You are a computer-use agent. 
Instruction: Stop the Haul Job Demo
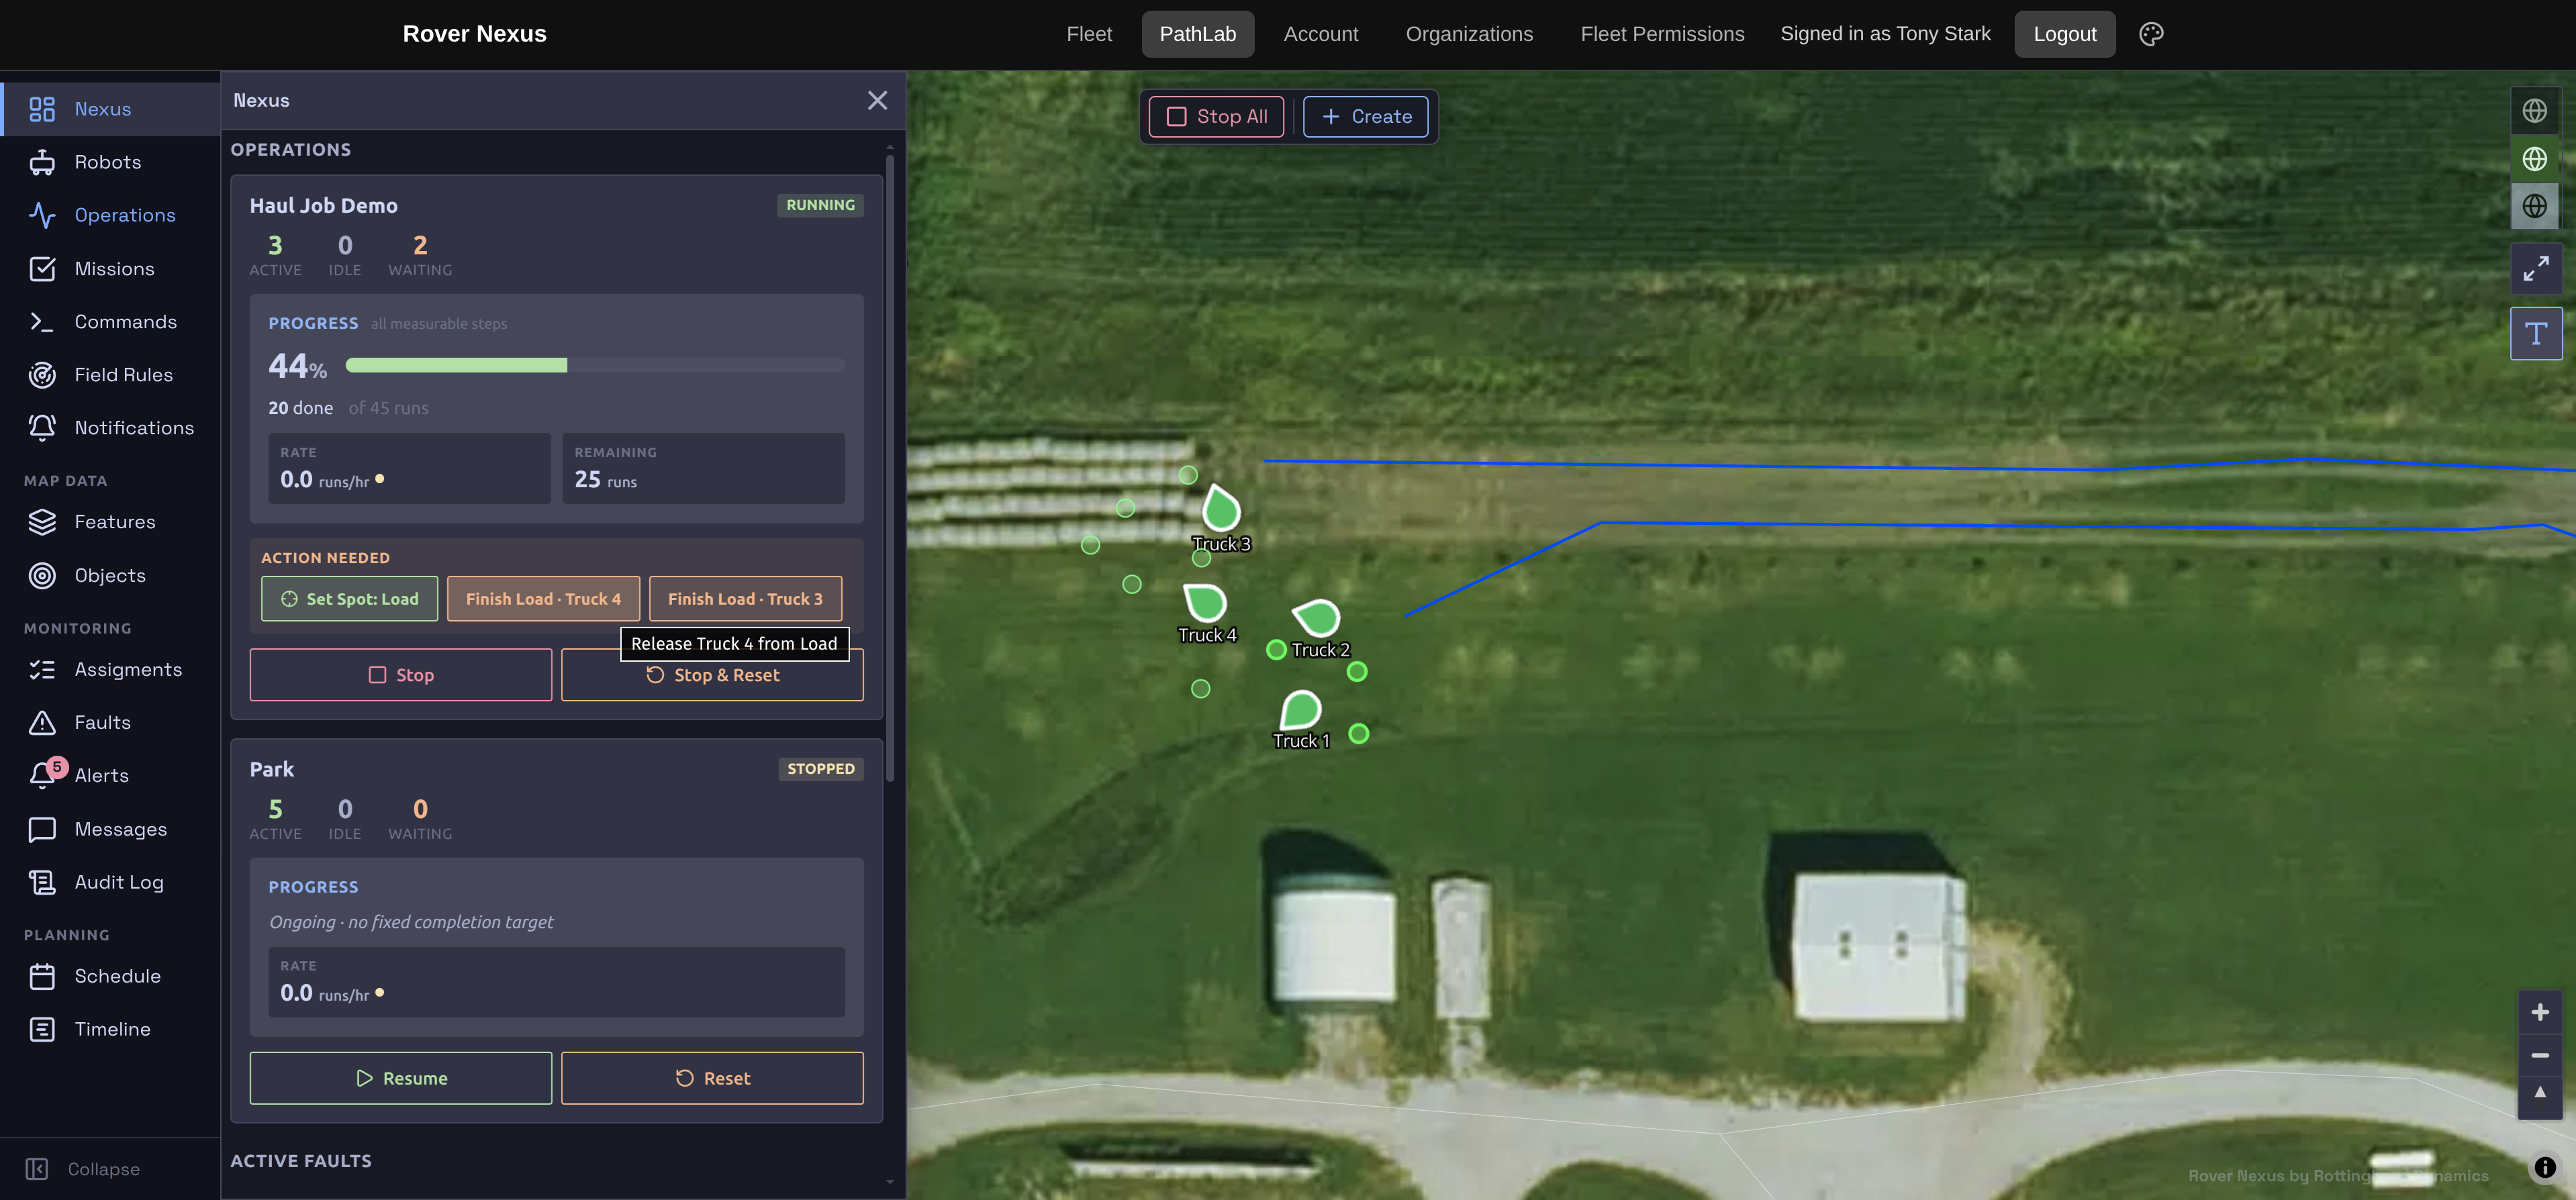tap(401, 675)
